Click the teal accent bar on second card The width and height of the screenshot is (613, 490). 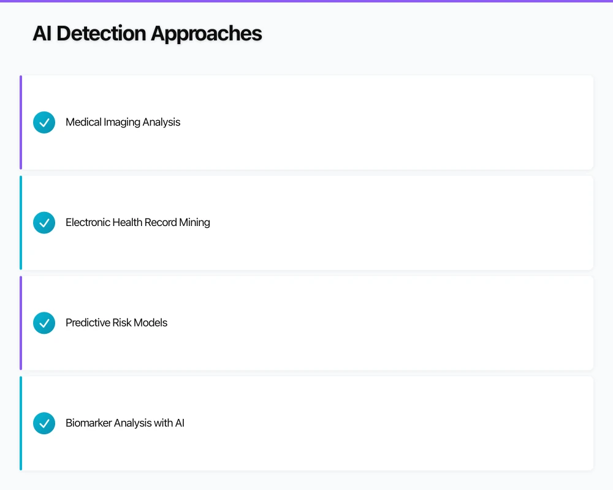[x=20, y=222]
